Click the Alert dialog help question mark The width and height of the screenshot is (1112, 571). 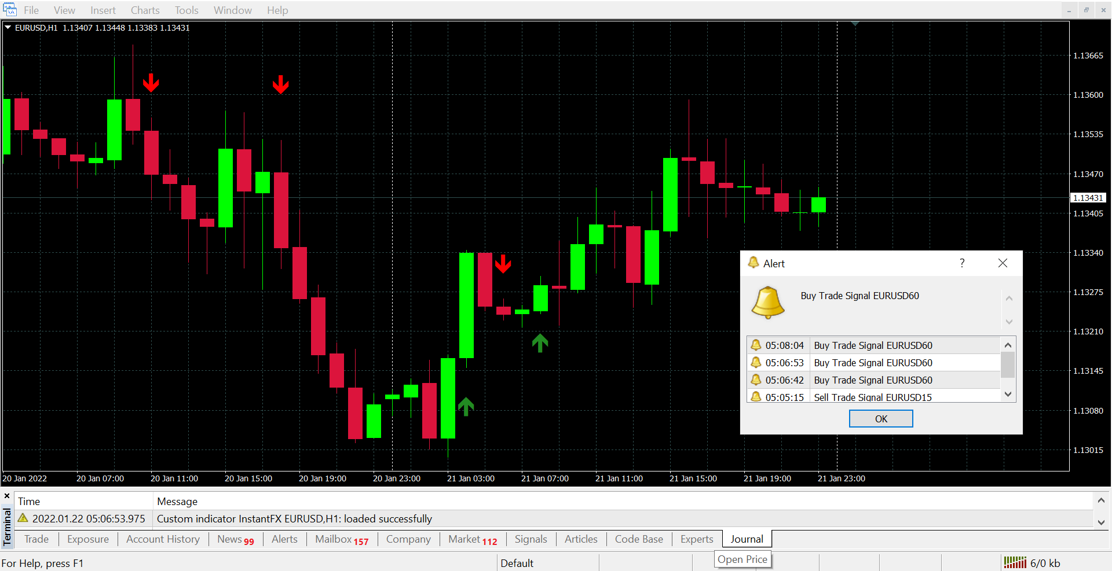pyautogui.click(x=962, y=263)
